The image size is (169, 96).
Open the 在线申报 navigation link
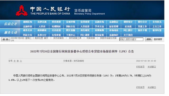point(56,35)
